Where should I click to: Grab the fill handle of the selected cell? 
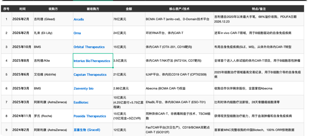(x=113, y=67)
